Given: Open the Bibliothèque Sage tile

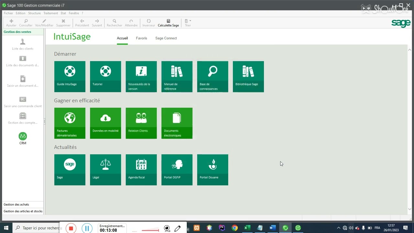Looking at the screenshot, I should click(x=248, y=77).
